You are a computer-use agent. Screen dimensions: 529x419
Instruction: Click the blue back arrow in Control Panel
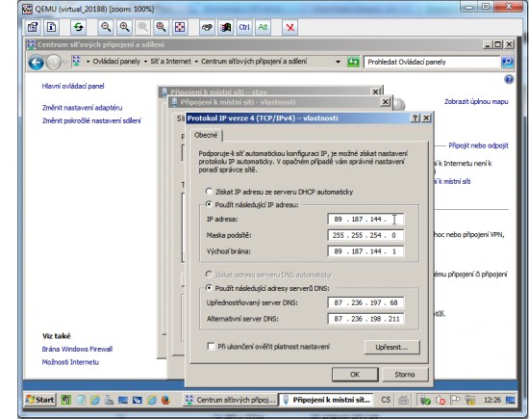point(37,63)
